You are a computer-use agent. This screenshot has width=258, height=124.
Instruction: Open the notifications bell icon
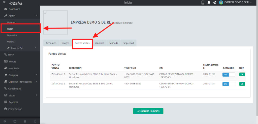209,3
